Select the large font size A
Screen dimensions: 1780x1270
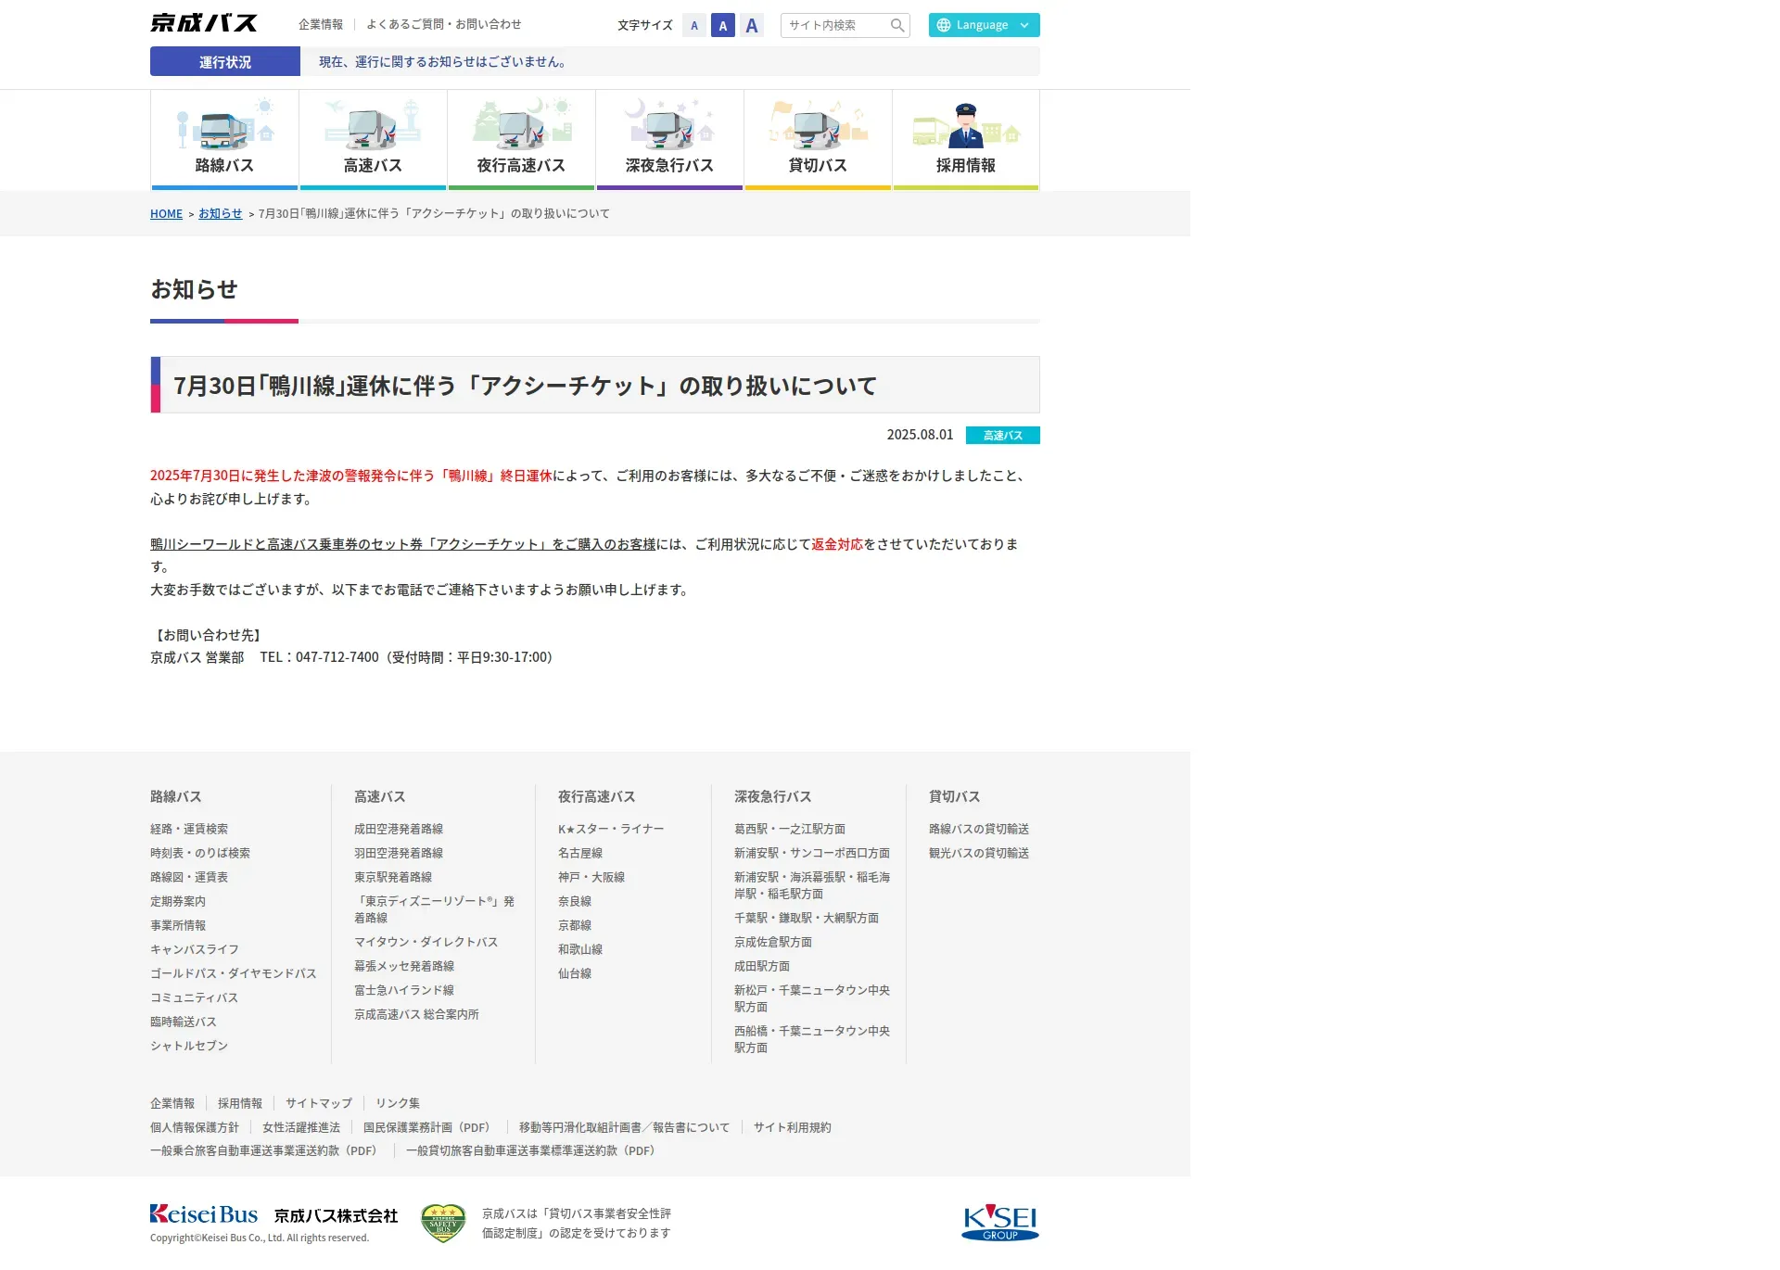coord(752,26)
